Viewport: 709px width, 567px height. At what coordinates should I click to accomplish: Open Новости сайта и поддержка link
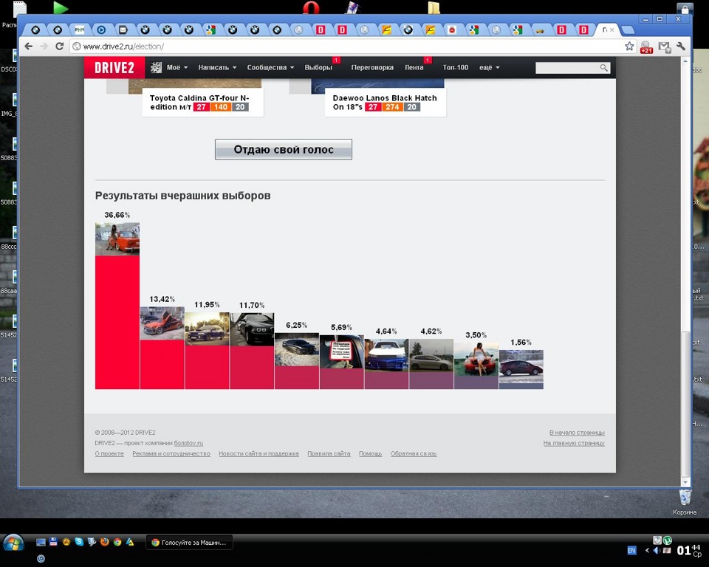(x=258, y=453)
